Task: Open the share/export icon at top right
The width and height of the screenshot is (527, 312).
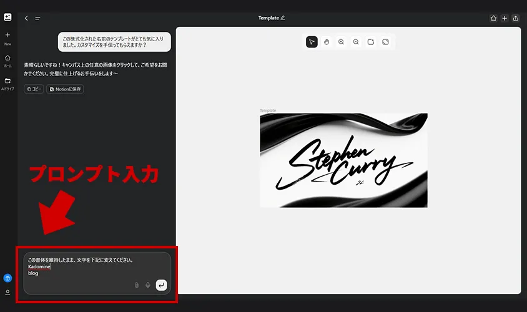Action: (x=516, y=18)
